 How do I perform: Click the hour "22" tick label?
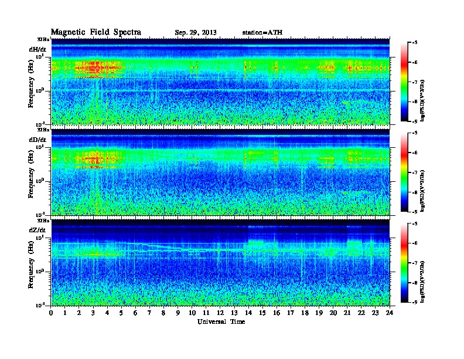click(361, 313)
